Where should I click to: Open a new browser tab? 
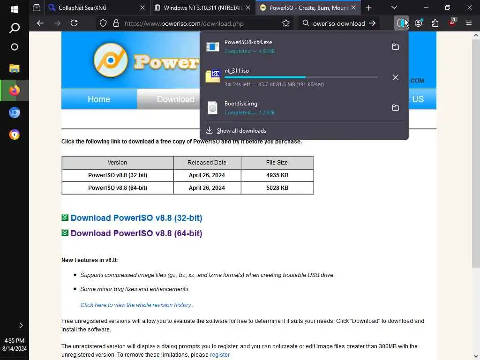[368, 8]
